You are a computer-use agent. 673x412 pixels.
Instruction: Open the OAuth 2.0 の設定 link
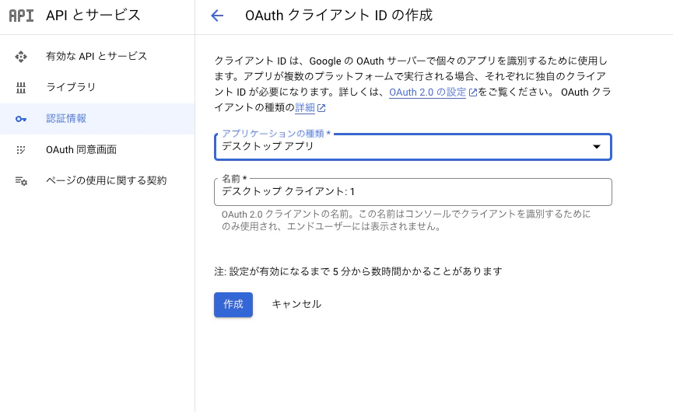427,93
